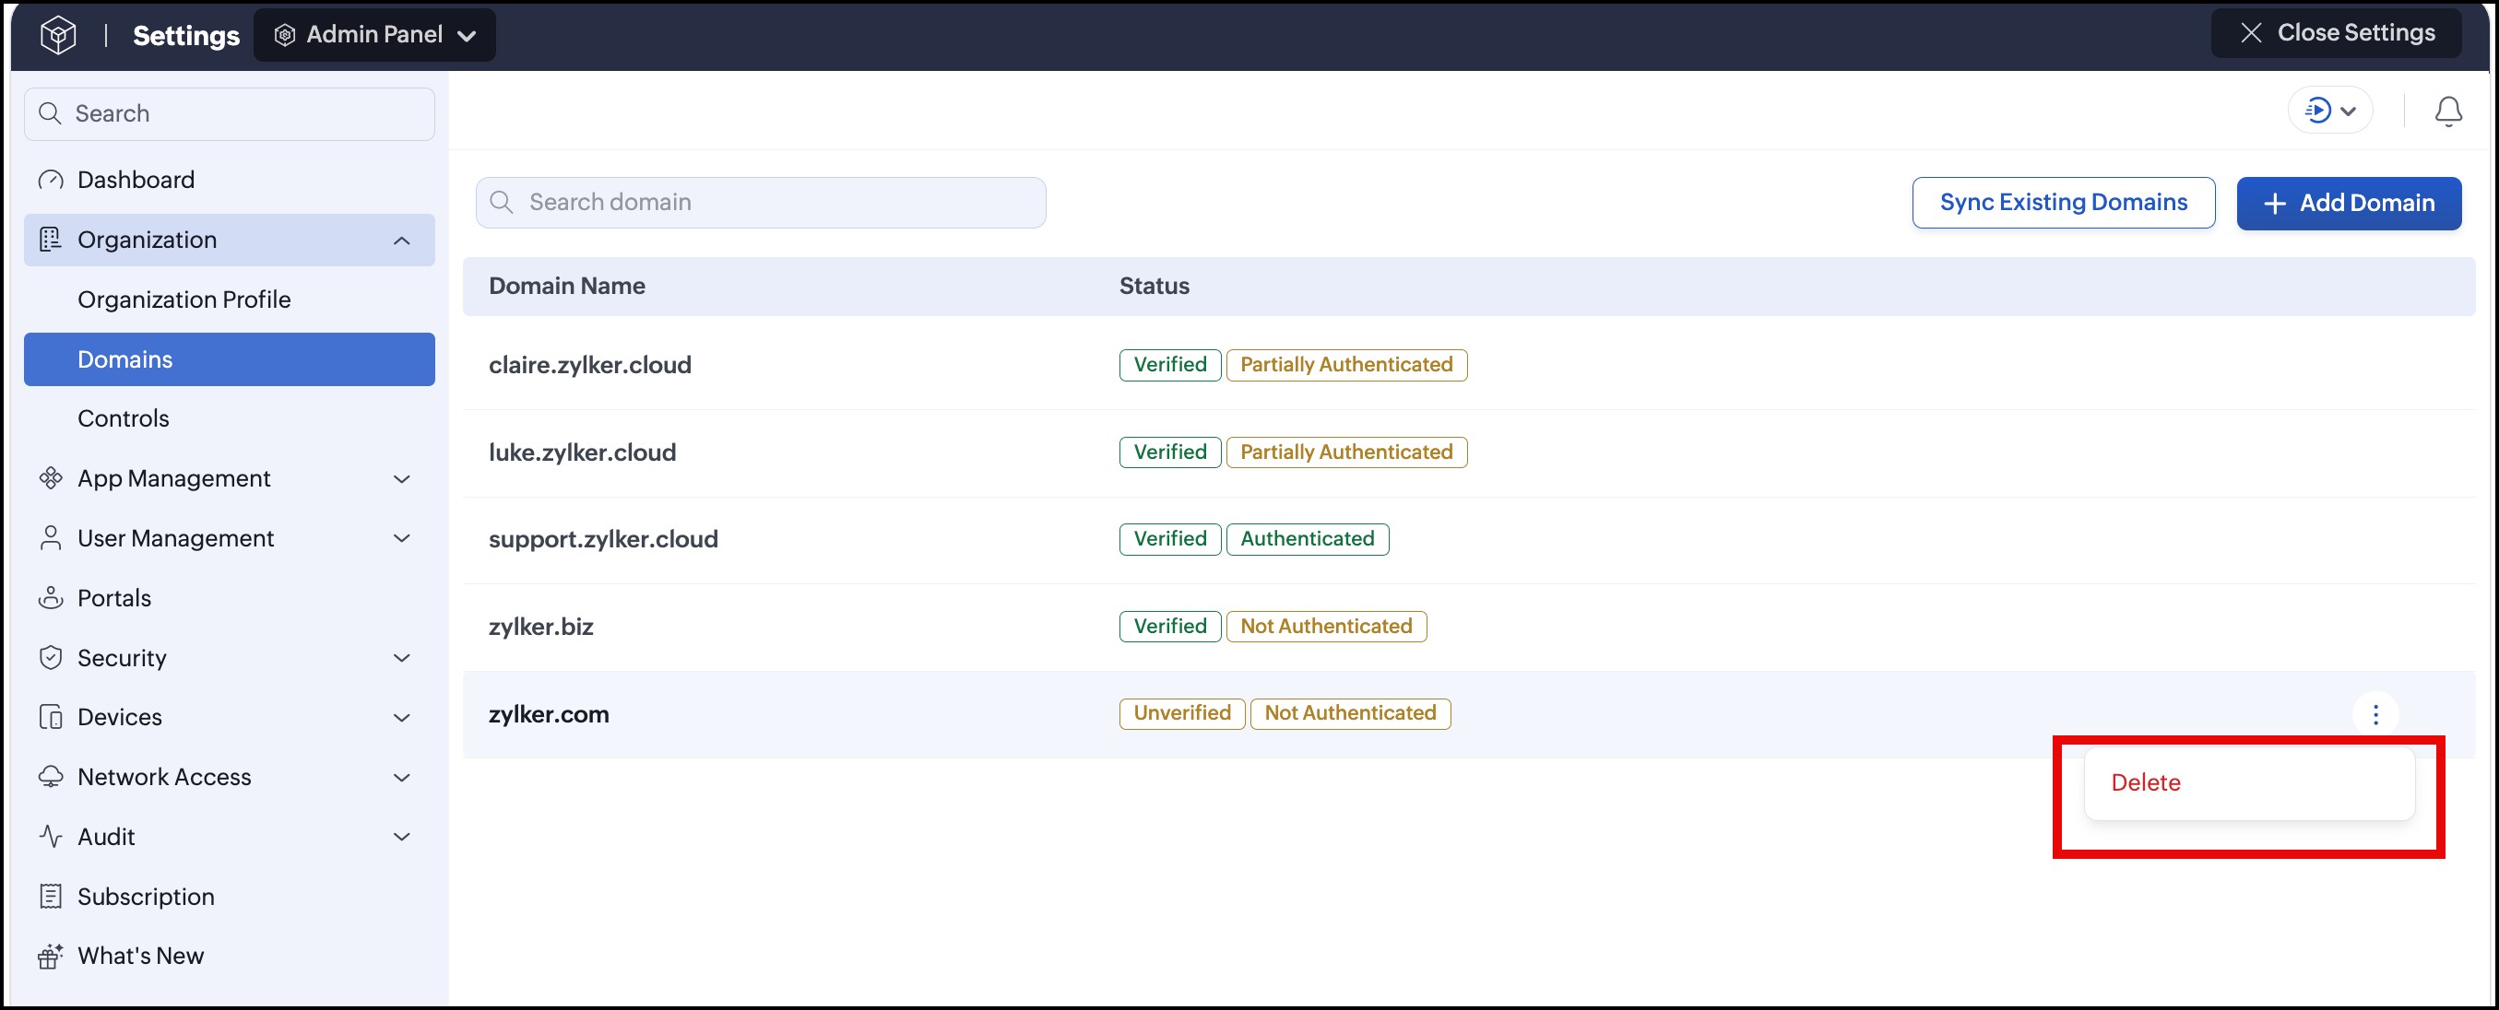Viewport: 2499px width, 1010px height.
Task: Click the Network Access cloud icon
Action: click(x=51, y=777)
